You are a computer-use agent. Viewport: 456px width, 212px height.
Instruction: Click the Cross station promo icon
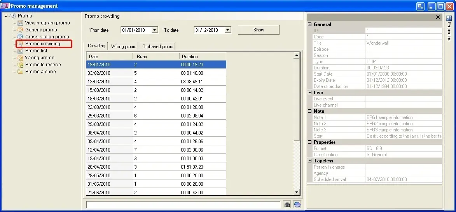[x=20, y=37]
